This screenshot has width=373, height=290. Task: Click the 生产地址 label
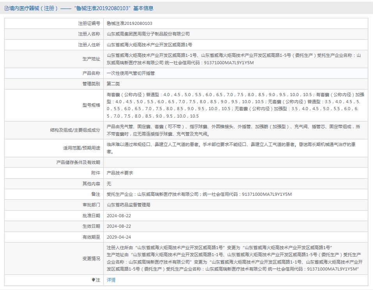pyautogui.click(x=91, y=59)
